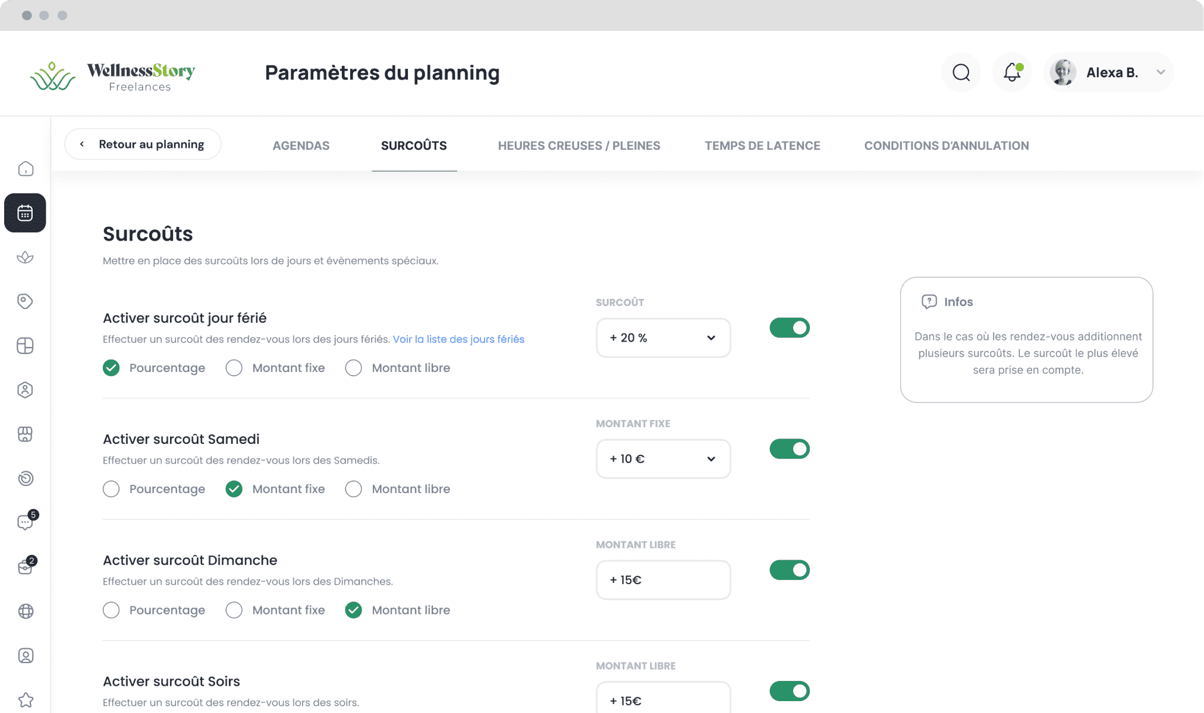Image resolution: width=1204 pixels, height=713 pixels.
Task: Open the price tag sidebar icon
Action: [25, 301]
